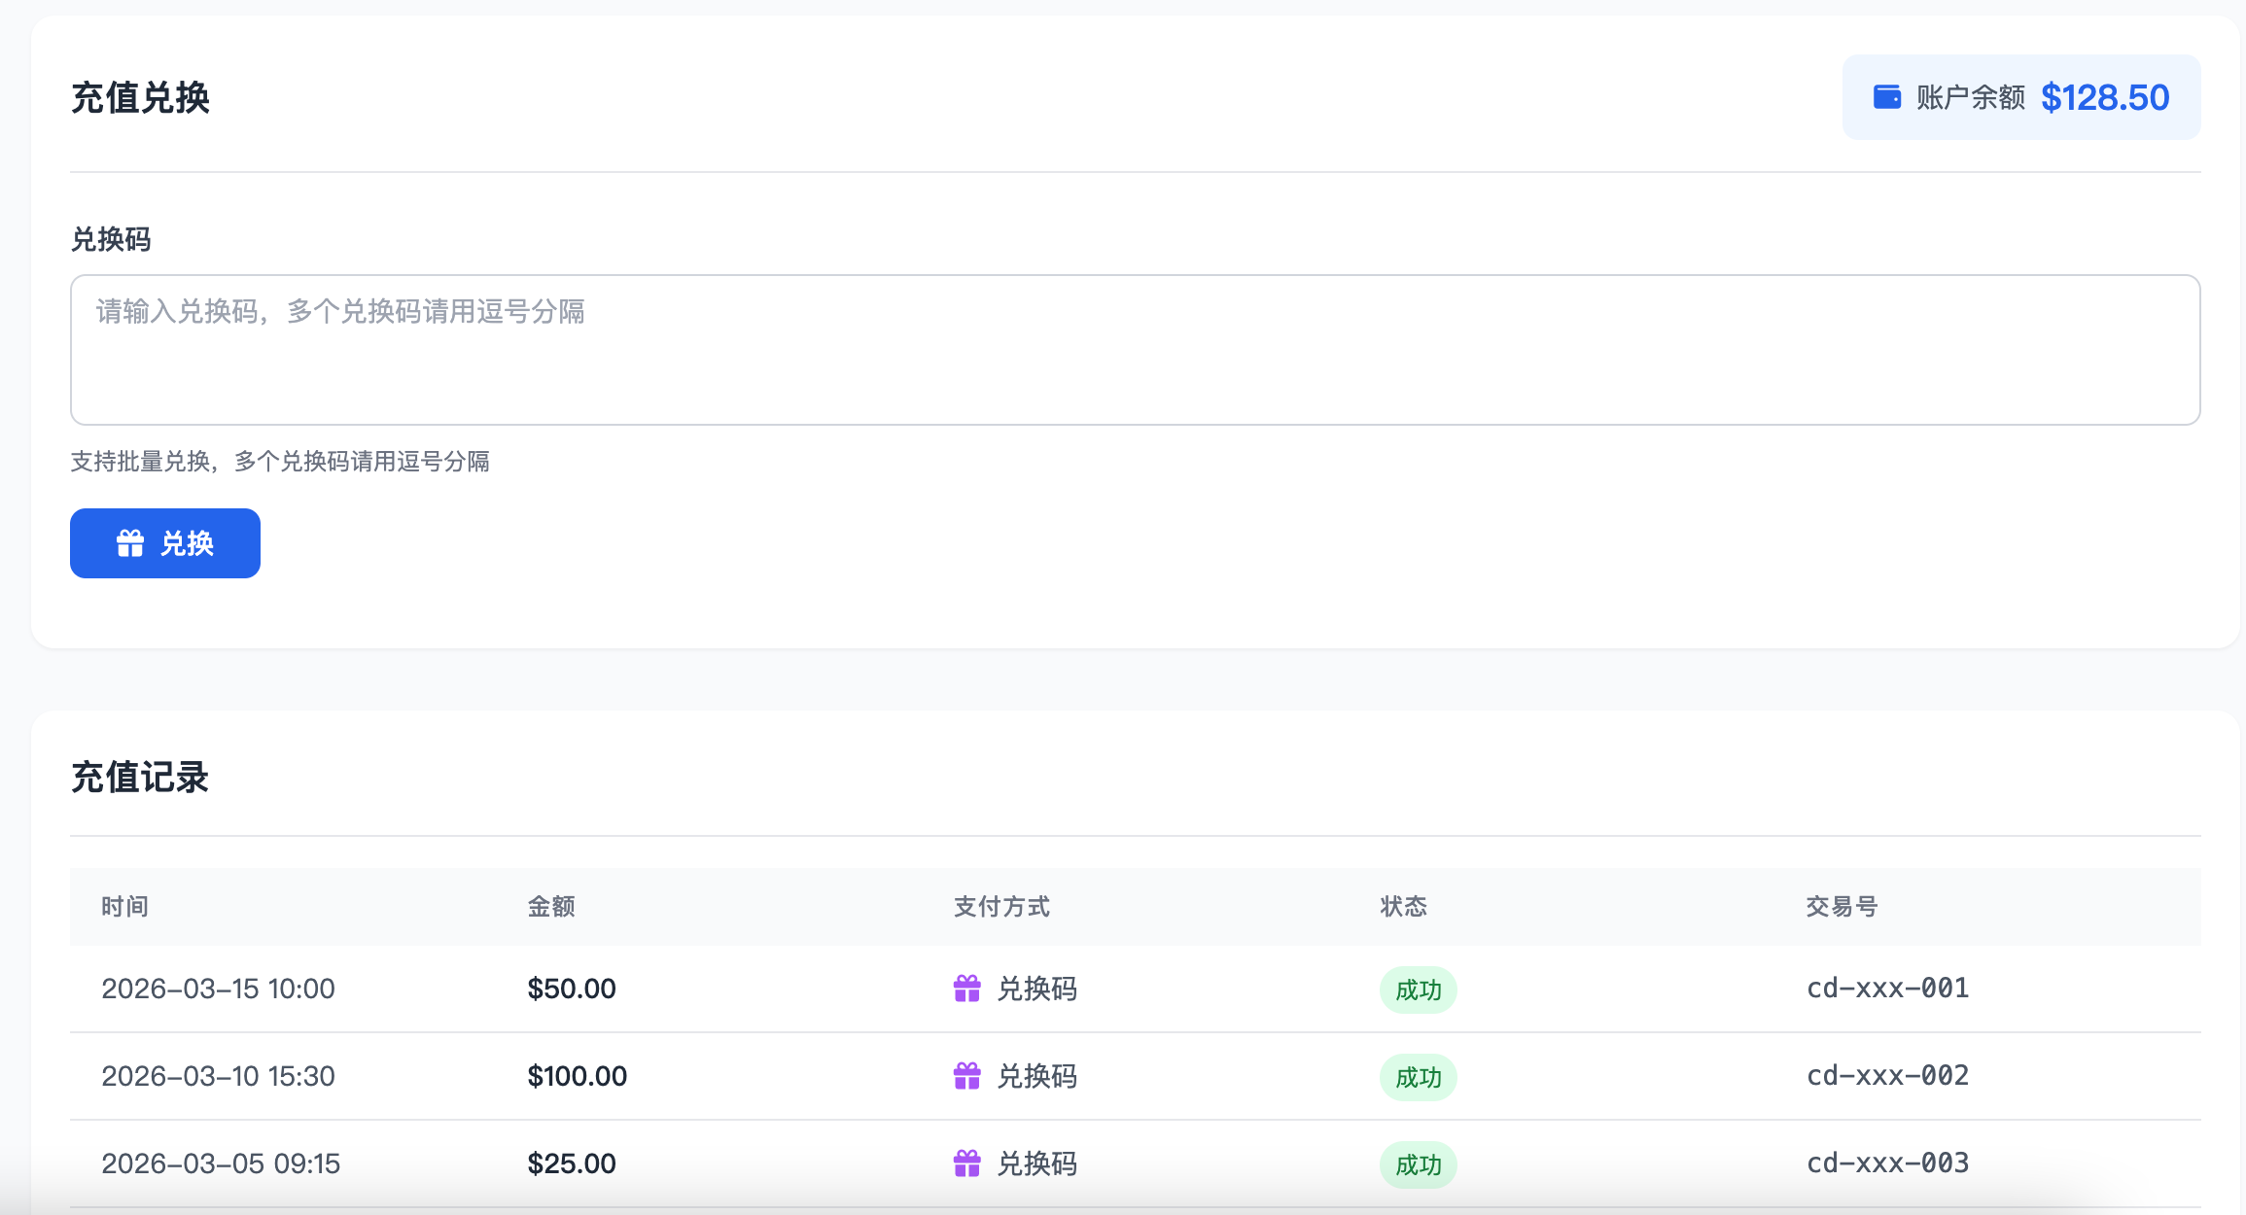Click gift icon in the $25.00 row
This screenshot has width=2246, height=1215.
point(967,1163)
